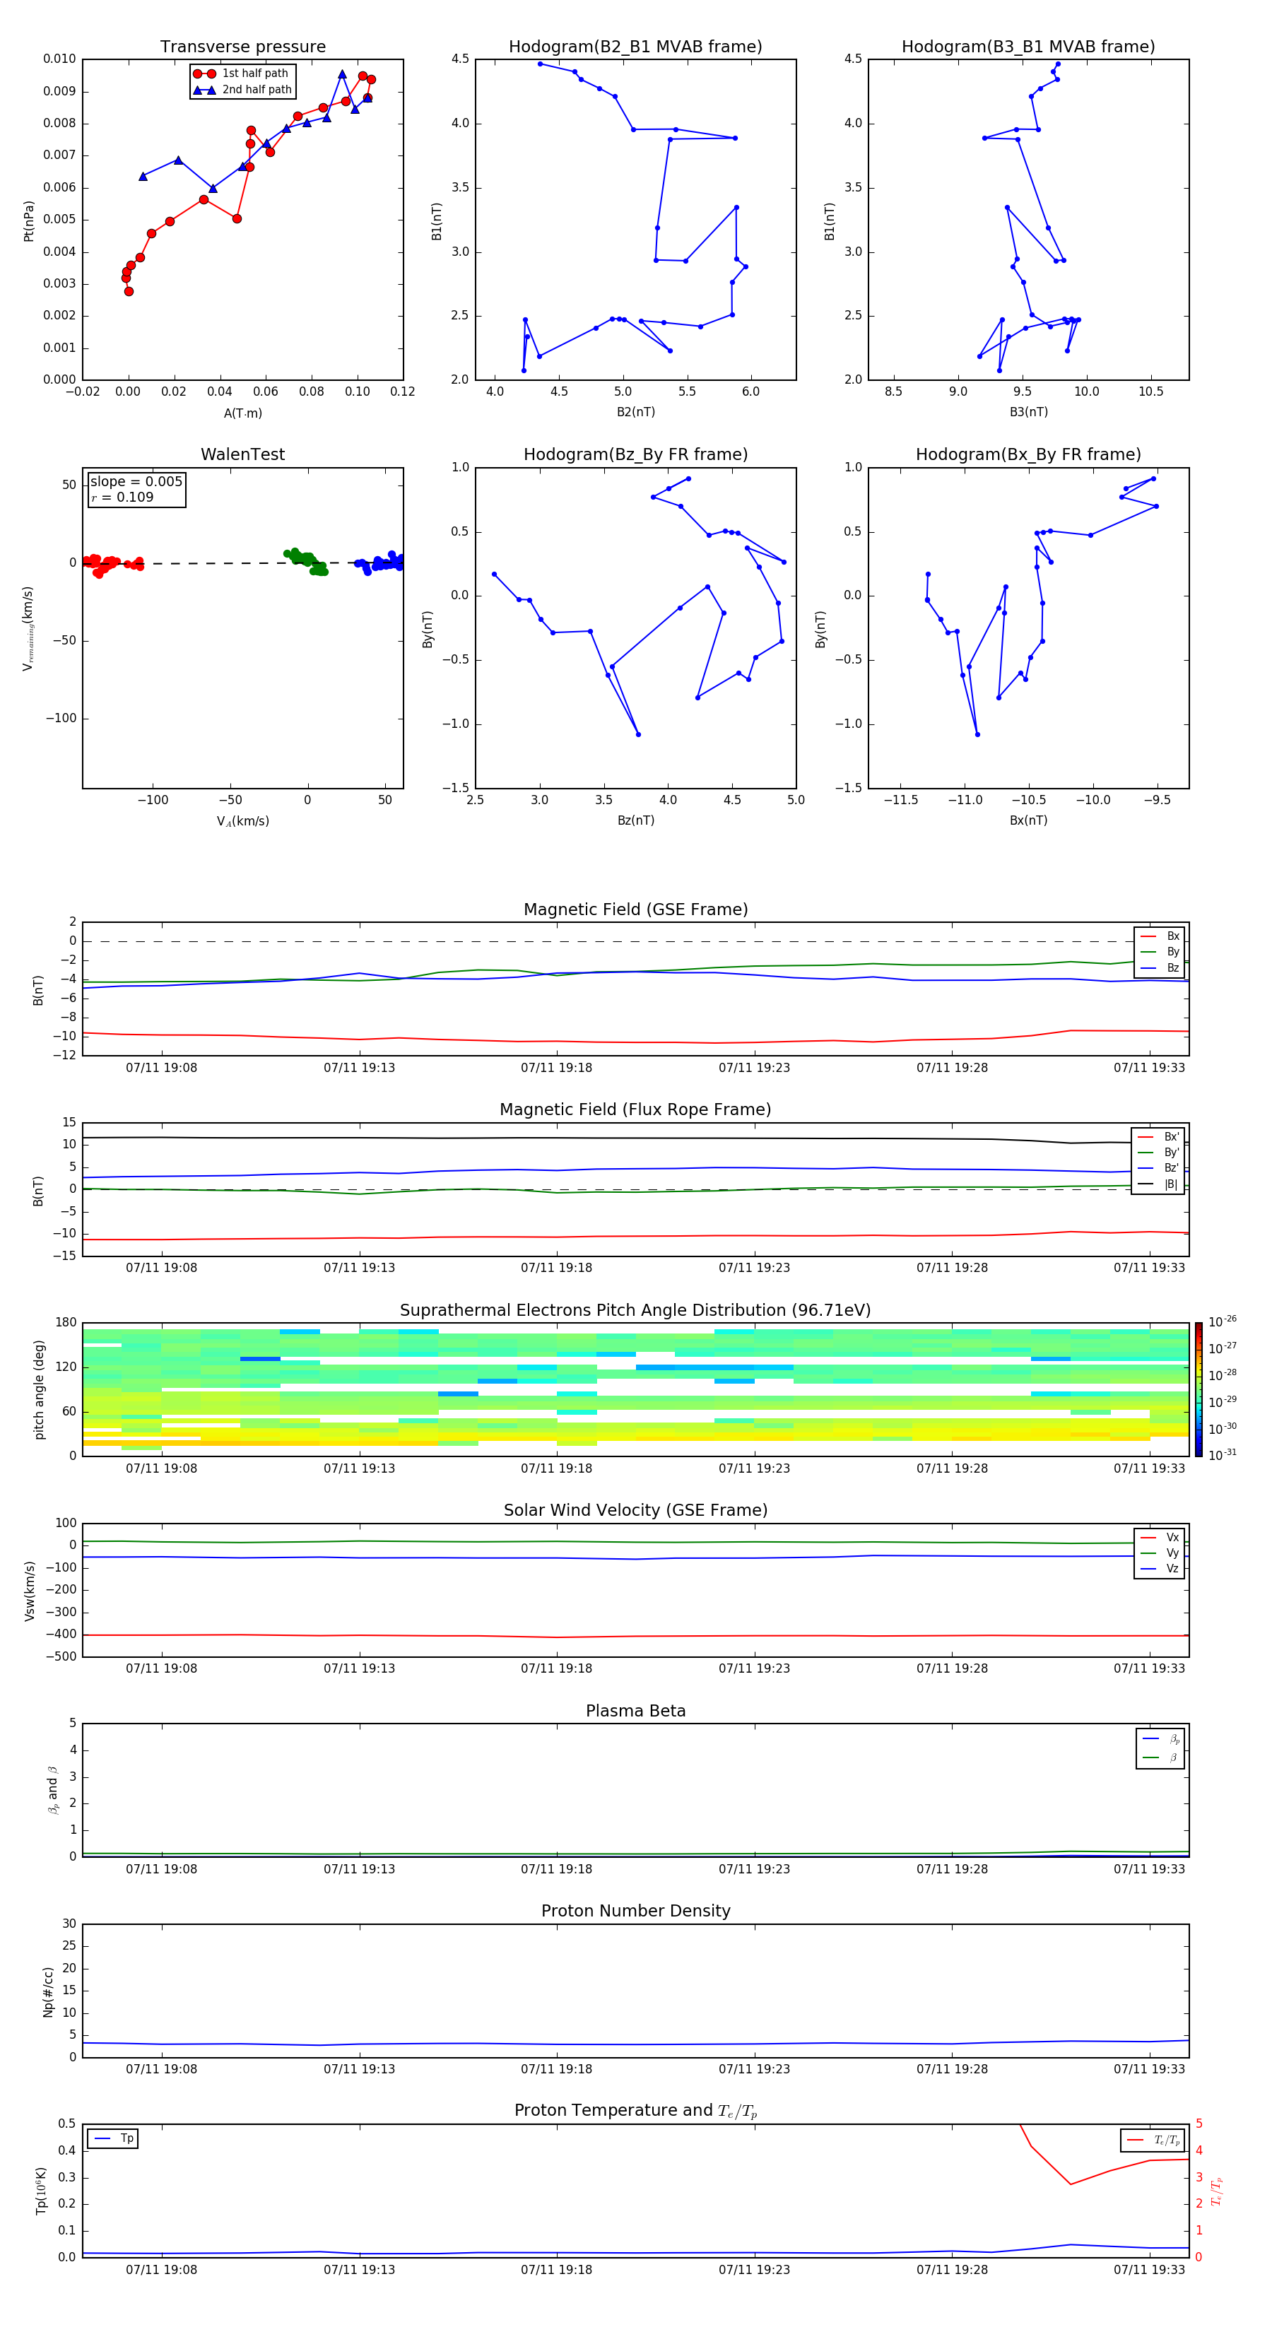Viewport: 1272px width, 2332px height.
Task: Click the "B3(nT)" x-axis label
Action: (x=1028, y=412)
